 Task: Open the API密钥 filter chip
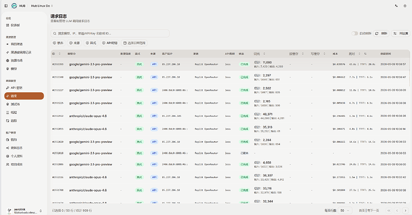coord(110,43)
